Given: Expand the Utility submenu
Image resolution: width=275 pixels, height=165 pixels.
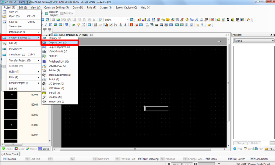Looking at the screenshot, I should [x=21, y=72].
